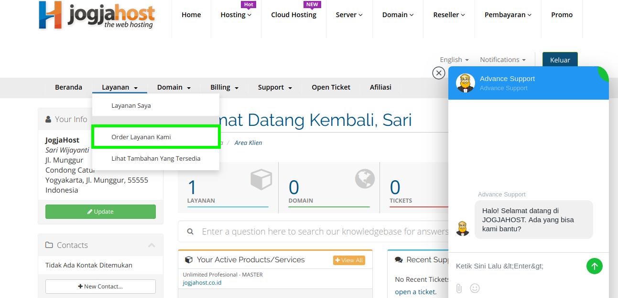Viewport: 618px width, 298px height.
Task: Open the jogjahost.co.id service link
Action: [x=202, y=283]
